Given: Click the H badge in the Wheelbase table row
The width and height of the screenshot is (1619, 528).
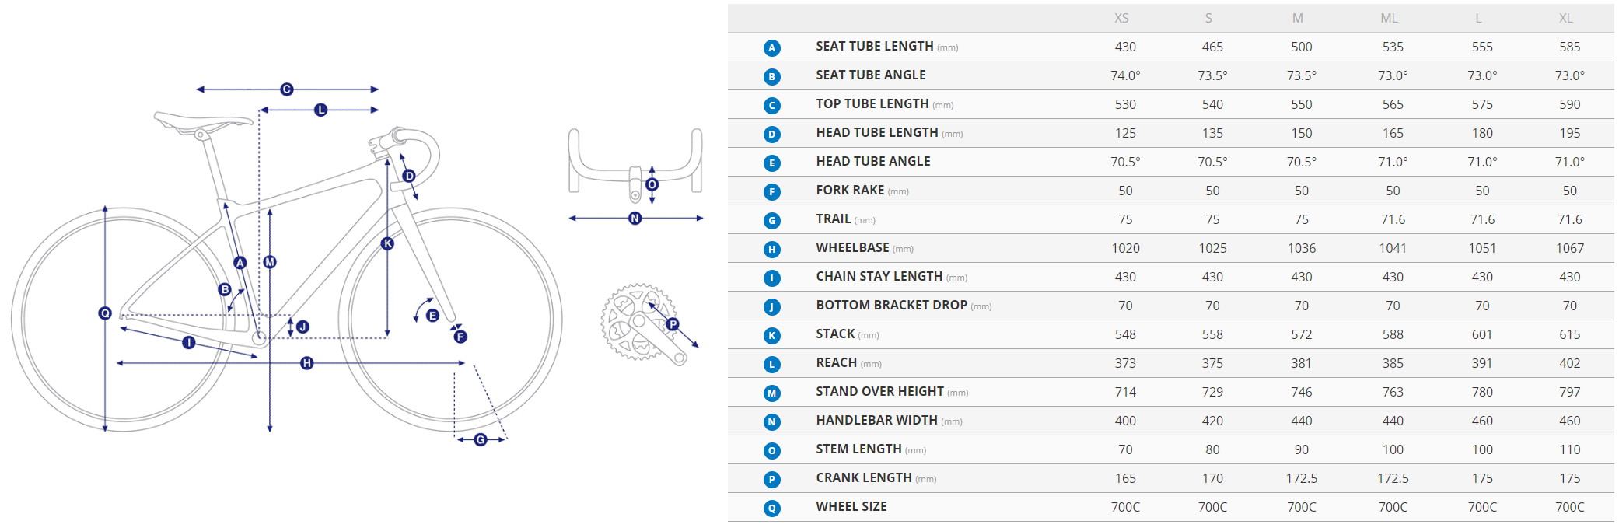Looking at the screenshot, I should point(771,250).
